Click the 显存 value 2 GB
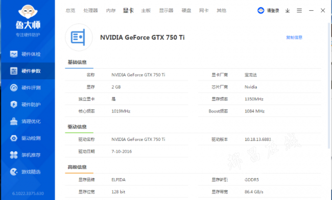The image size is (332, 200). point(116,87)
